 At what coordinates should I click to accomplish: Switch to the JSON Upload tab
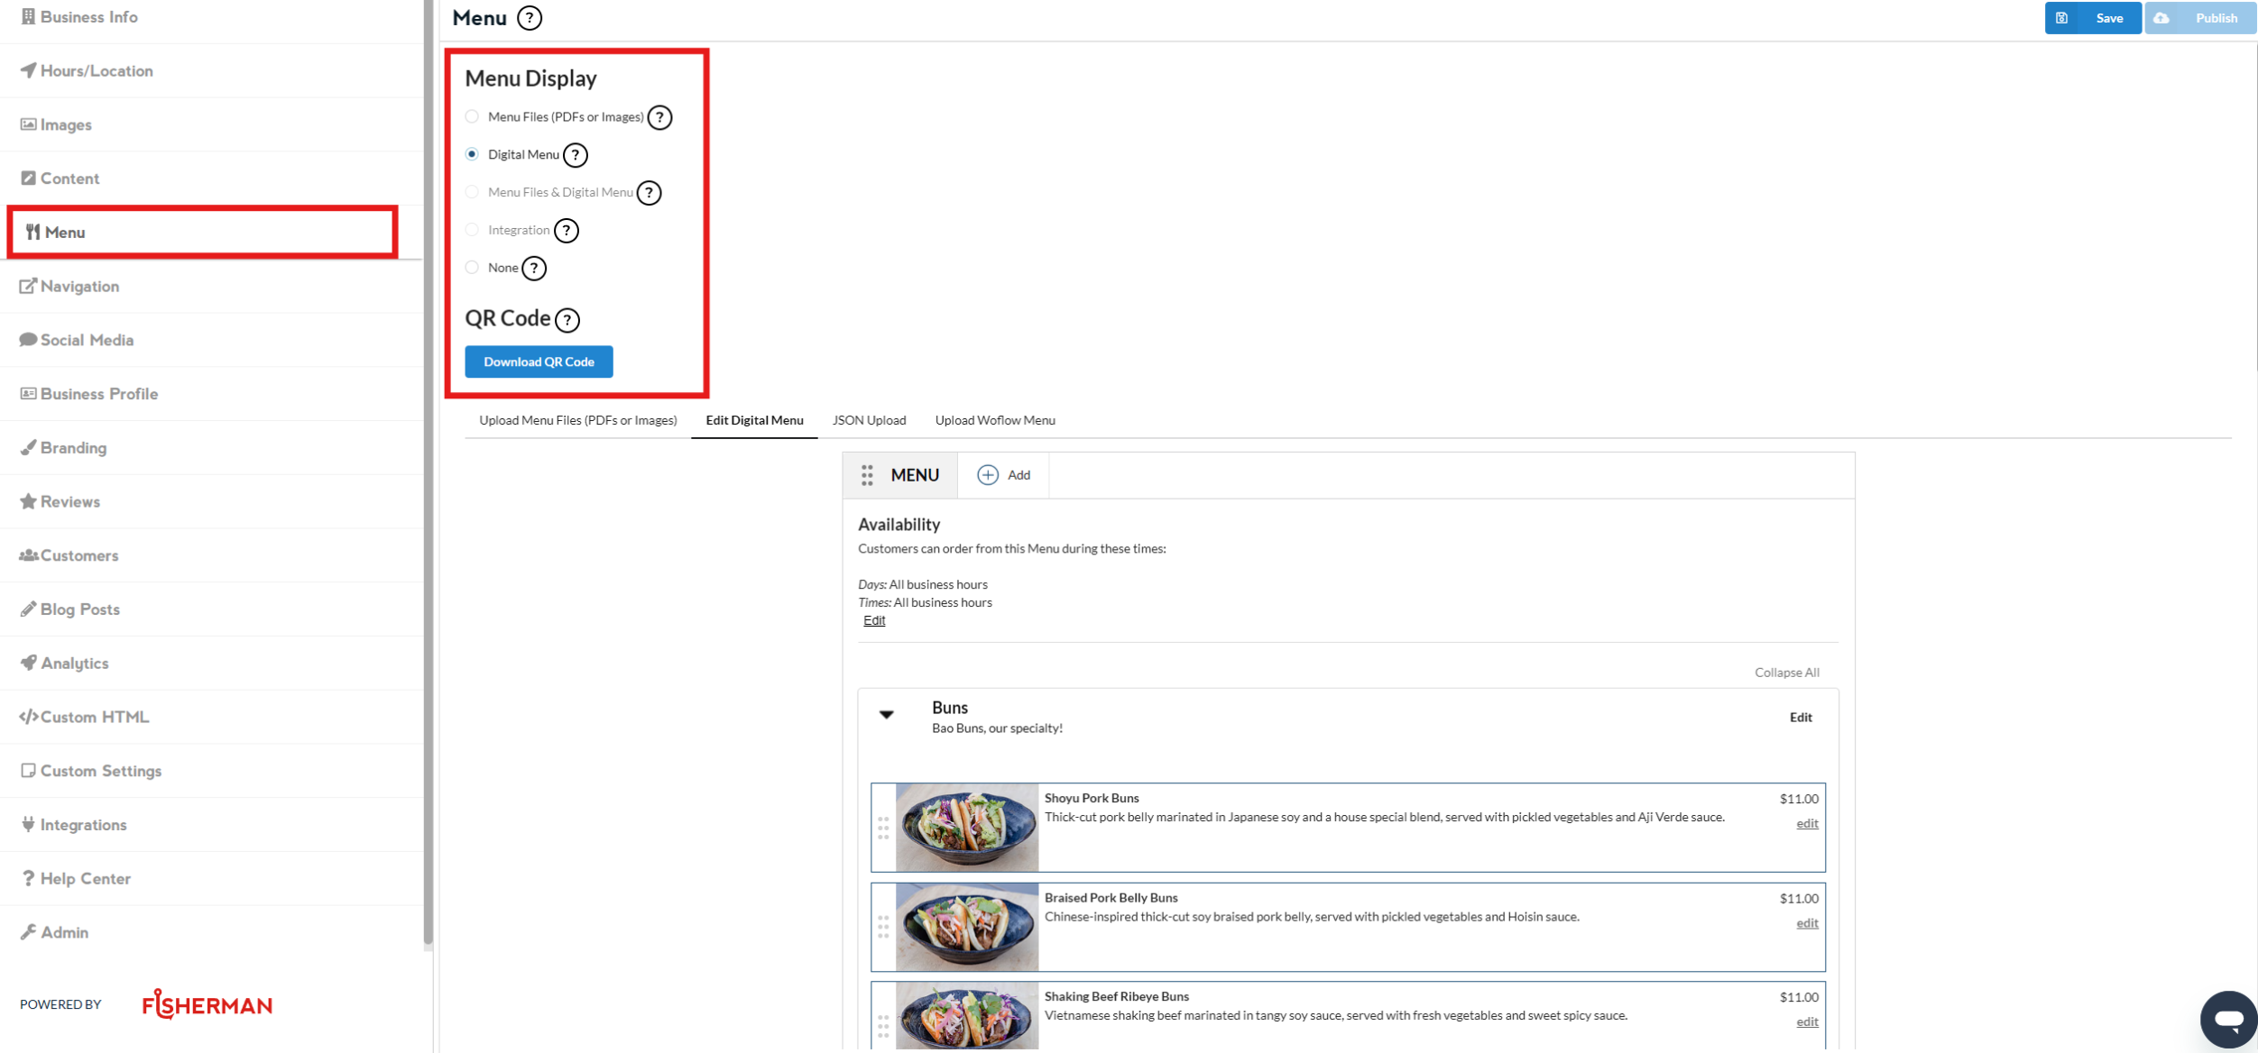[869, 420]
